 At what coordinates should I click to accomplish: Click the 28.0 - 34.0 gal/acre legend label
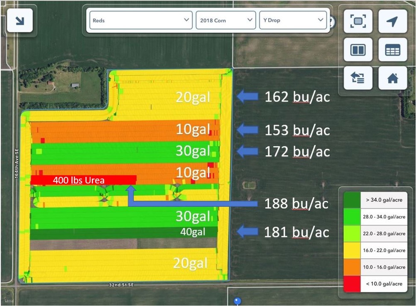click(384, 217)
